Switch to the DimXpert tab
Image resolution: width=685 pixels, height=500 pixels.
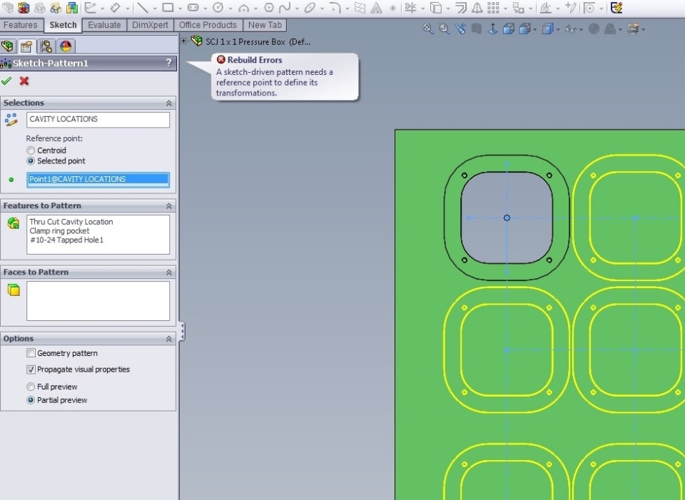[x=150, y=26]
